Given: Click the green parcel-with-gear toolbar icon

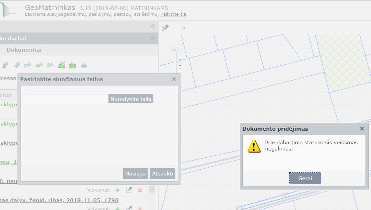Looking at the screenshot, I should point(39,65).
